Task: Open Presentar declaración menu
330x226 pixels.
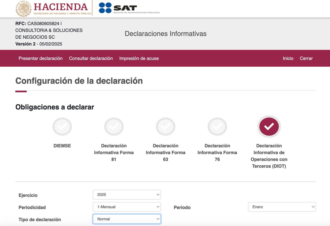Action: pyautogui.click(x=41, y=58)
